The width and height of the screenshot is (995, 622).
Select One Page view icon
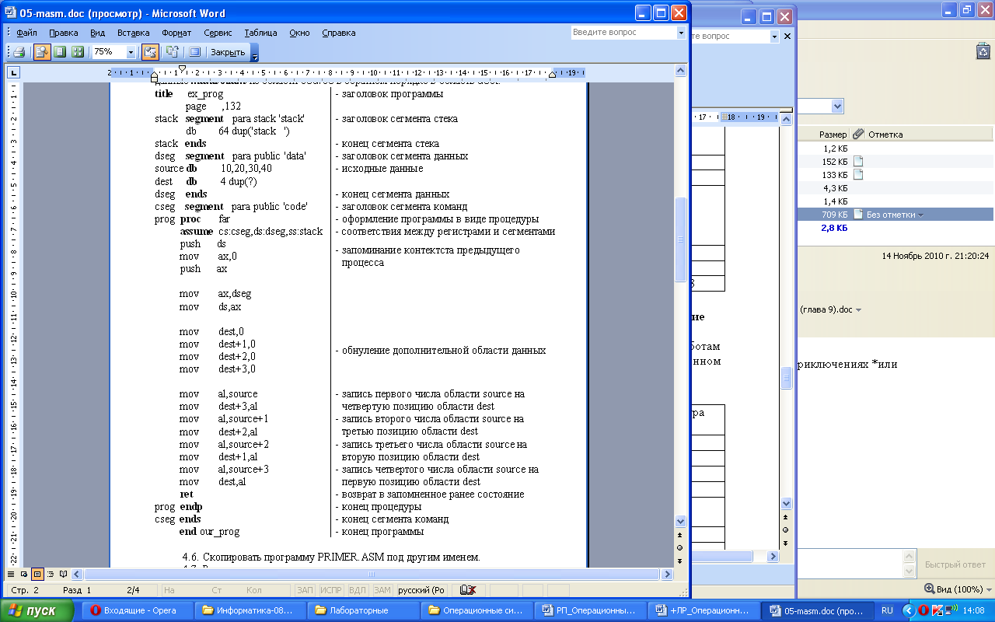tap(60, 52)
